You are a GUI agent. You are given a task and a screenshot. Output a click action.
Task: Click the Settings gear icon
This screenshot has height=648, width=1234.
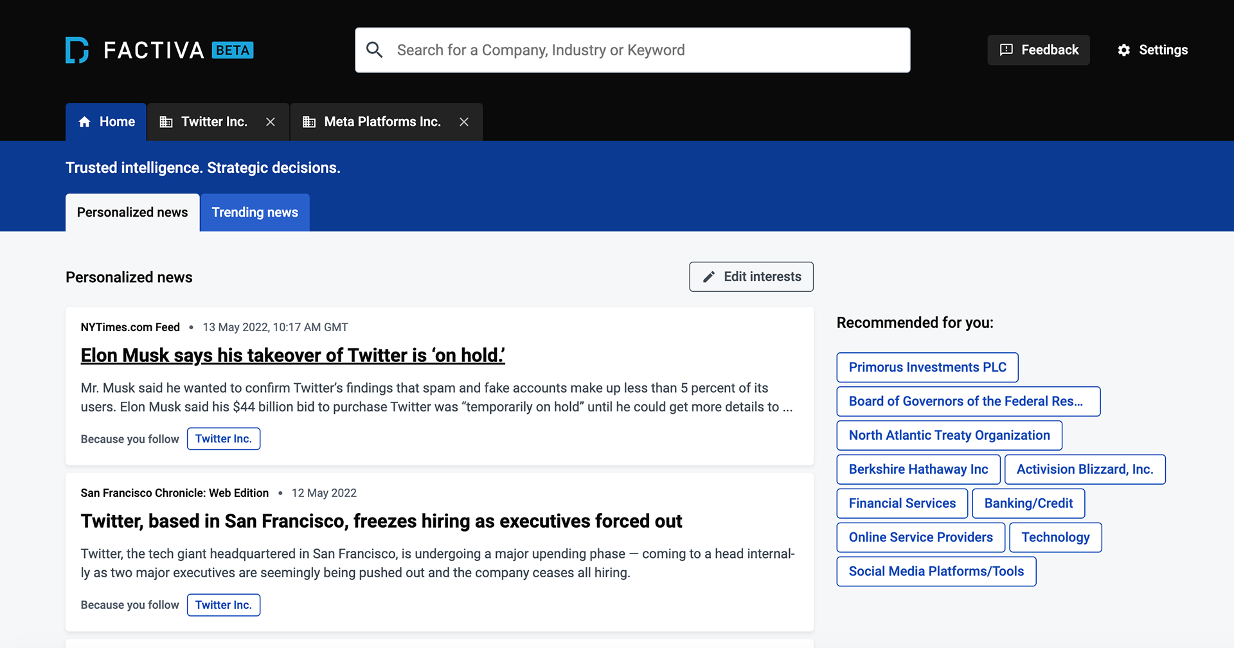[x=1123, y=50]
